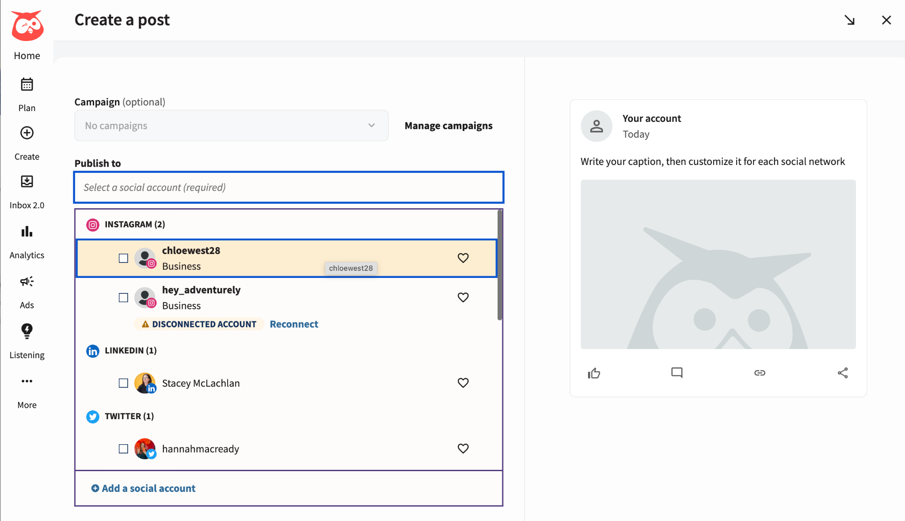Check the hannahmacready Twitter account
Viewport: 905px width, 521px height.
click(x=123, y=449)
